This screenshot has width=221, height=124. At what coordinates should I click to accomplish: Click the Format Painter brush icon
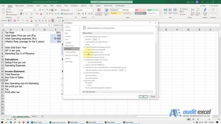[x=7, y=14]
